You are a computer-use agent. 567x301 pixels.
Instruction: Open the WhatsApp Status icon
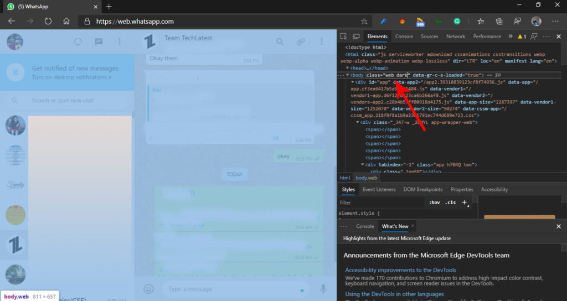(78, 41)
